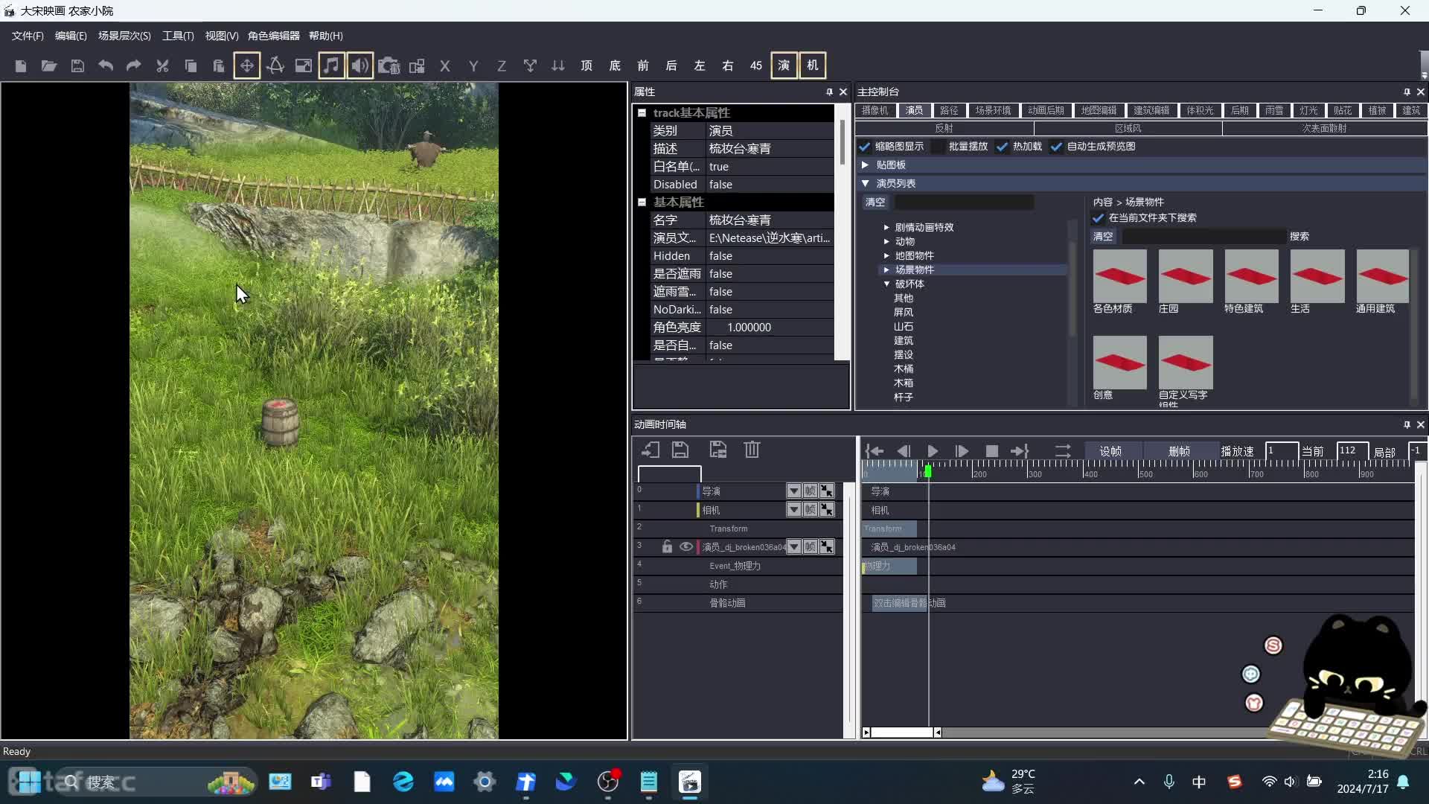Viewport: 1429px width, 804px height.
Task: Click the 设帧 button
Action: (x=1110, y=451)
